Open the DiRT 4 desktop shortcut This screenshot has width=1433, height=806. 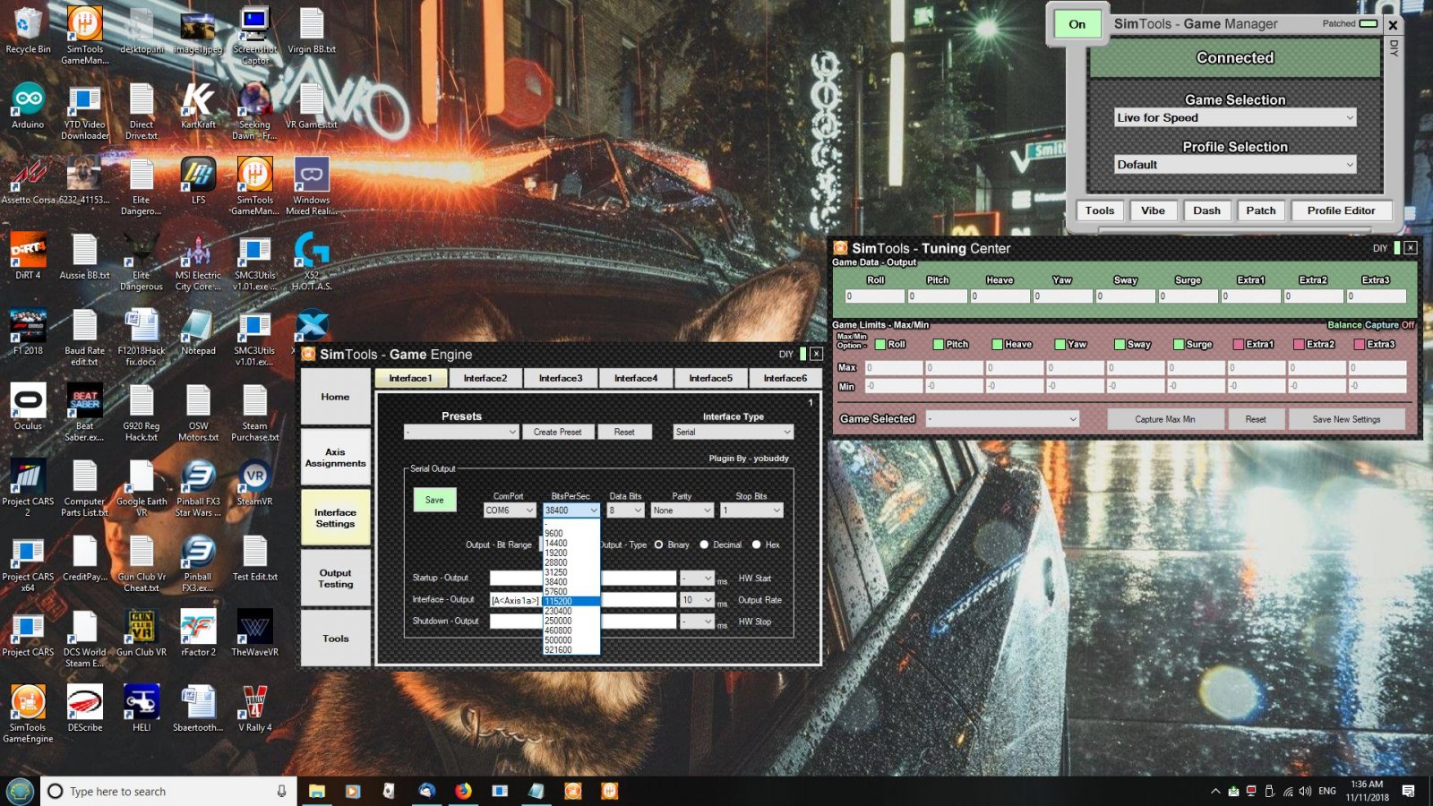(x=28, y=251)
